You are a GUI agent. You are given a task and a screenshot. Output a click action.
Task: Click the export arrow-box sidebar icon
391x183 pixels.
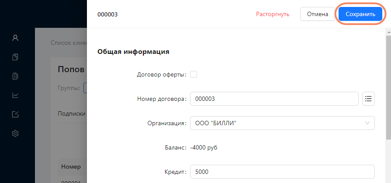(x=15, y=114)
